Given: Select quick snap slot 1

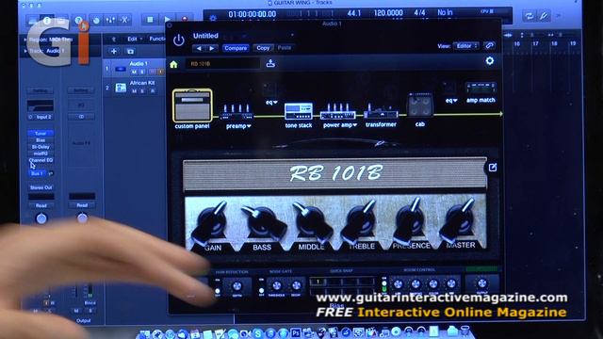Looking at the screenshot, I should [318, 282].
